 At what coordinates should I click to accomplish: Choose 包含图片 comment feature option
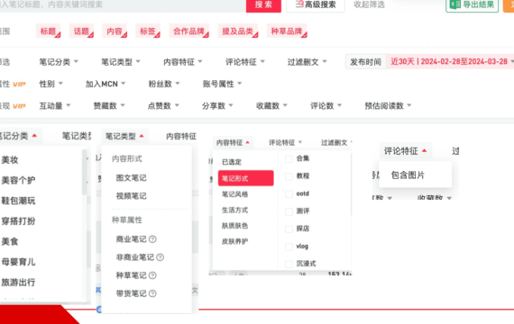[x=408, y=175]
